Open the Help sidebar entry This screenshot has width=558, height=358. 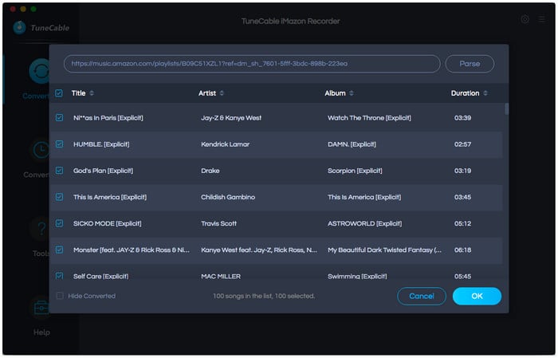(x=41, y=332)
